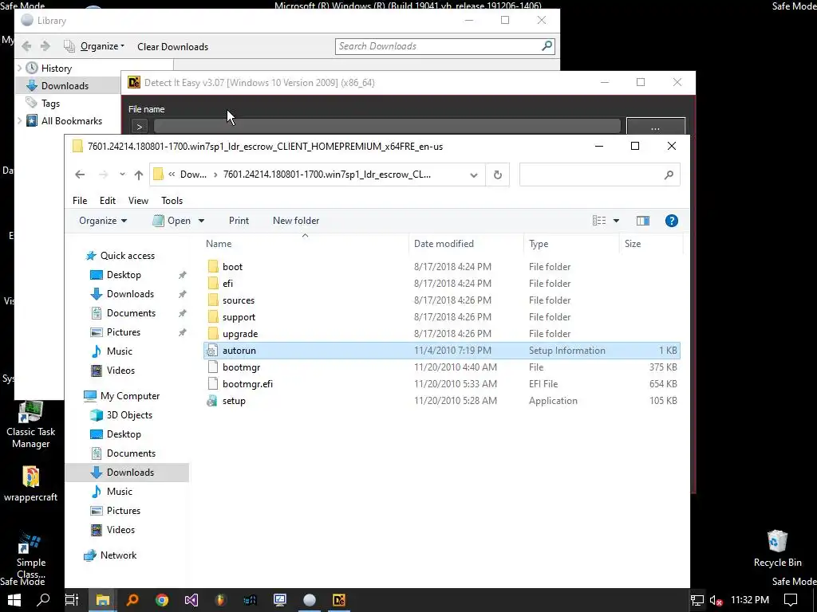Open taskbar search magnifier
This screenshot has width=817, height=612.
pyautogui.click(x=43, y=600)
